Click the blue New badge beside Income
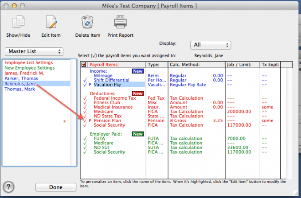This screenshot has height=198, width=301. tap(137, 71)
